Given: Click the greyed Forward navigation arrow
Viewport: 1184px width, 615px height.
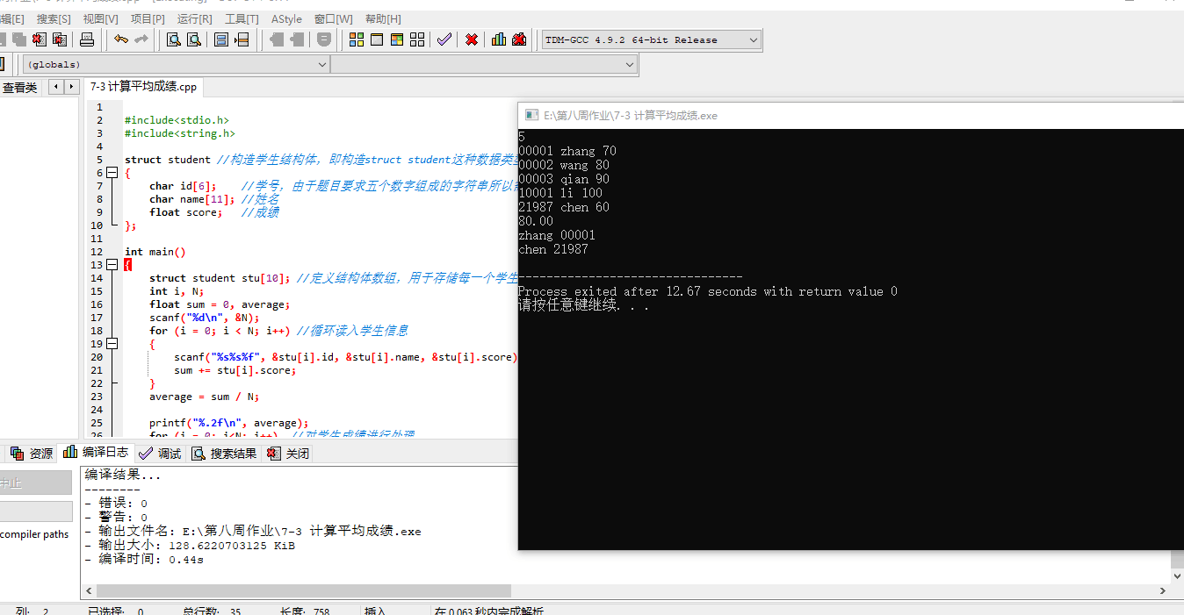Looking at the screenshot, I should click(297, 39).
